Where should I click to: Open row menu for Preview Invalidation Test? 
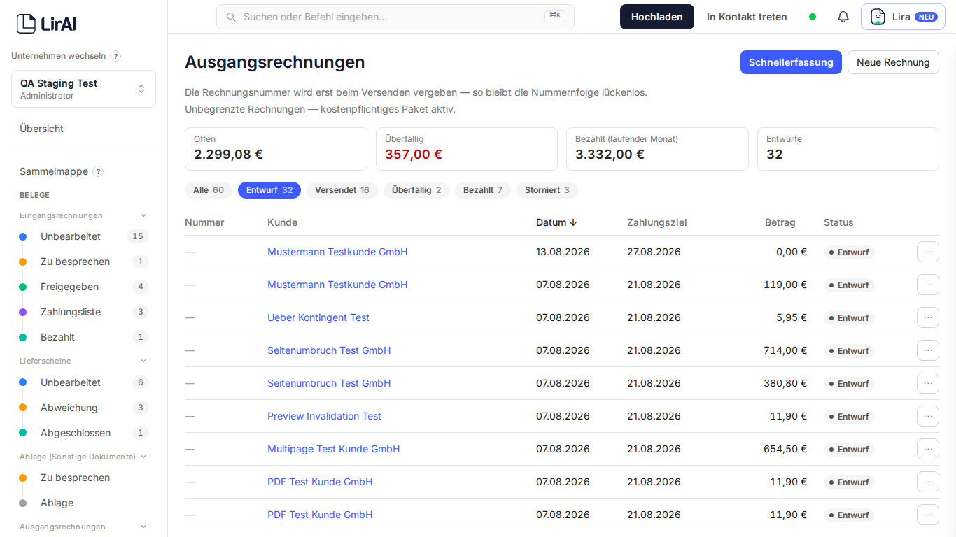point(928,416)
